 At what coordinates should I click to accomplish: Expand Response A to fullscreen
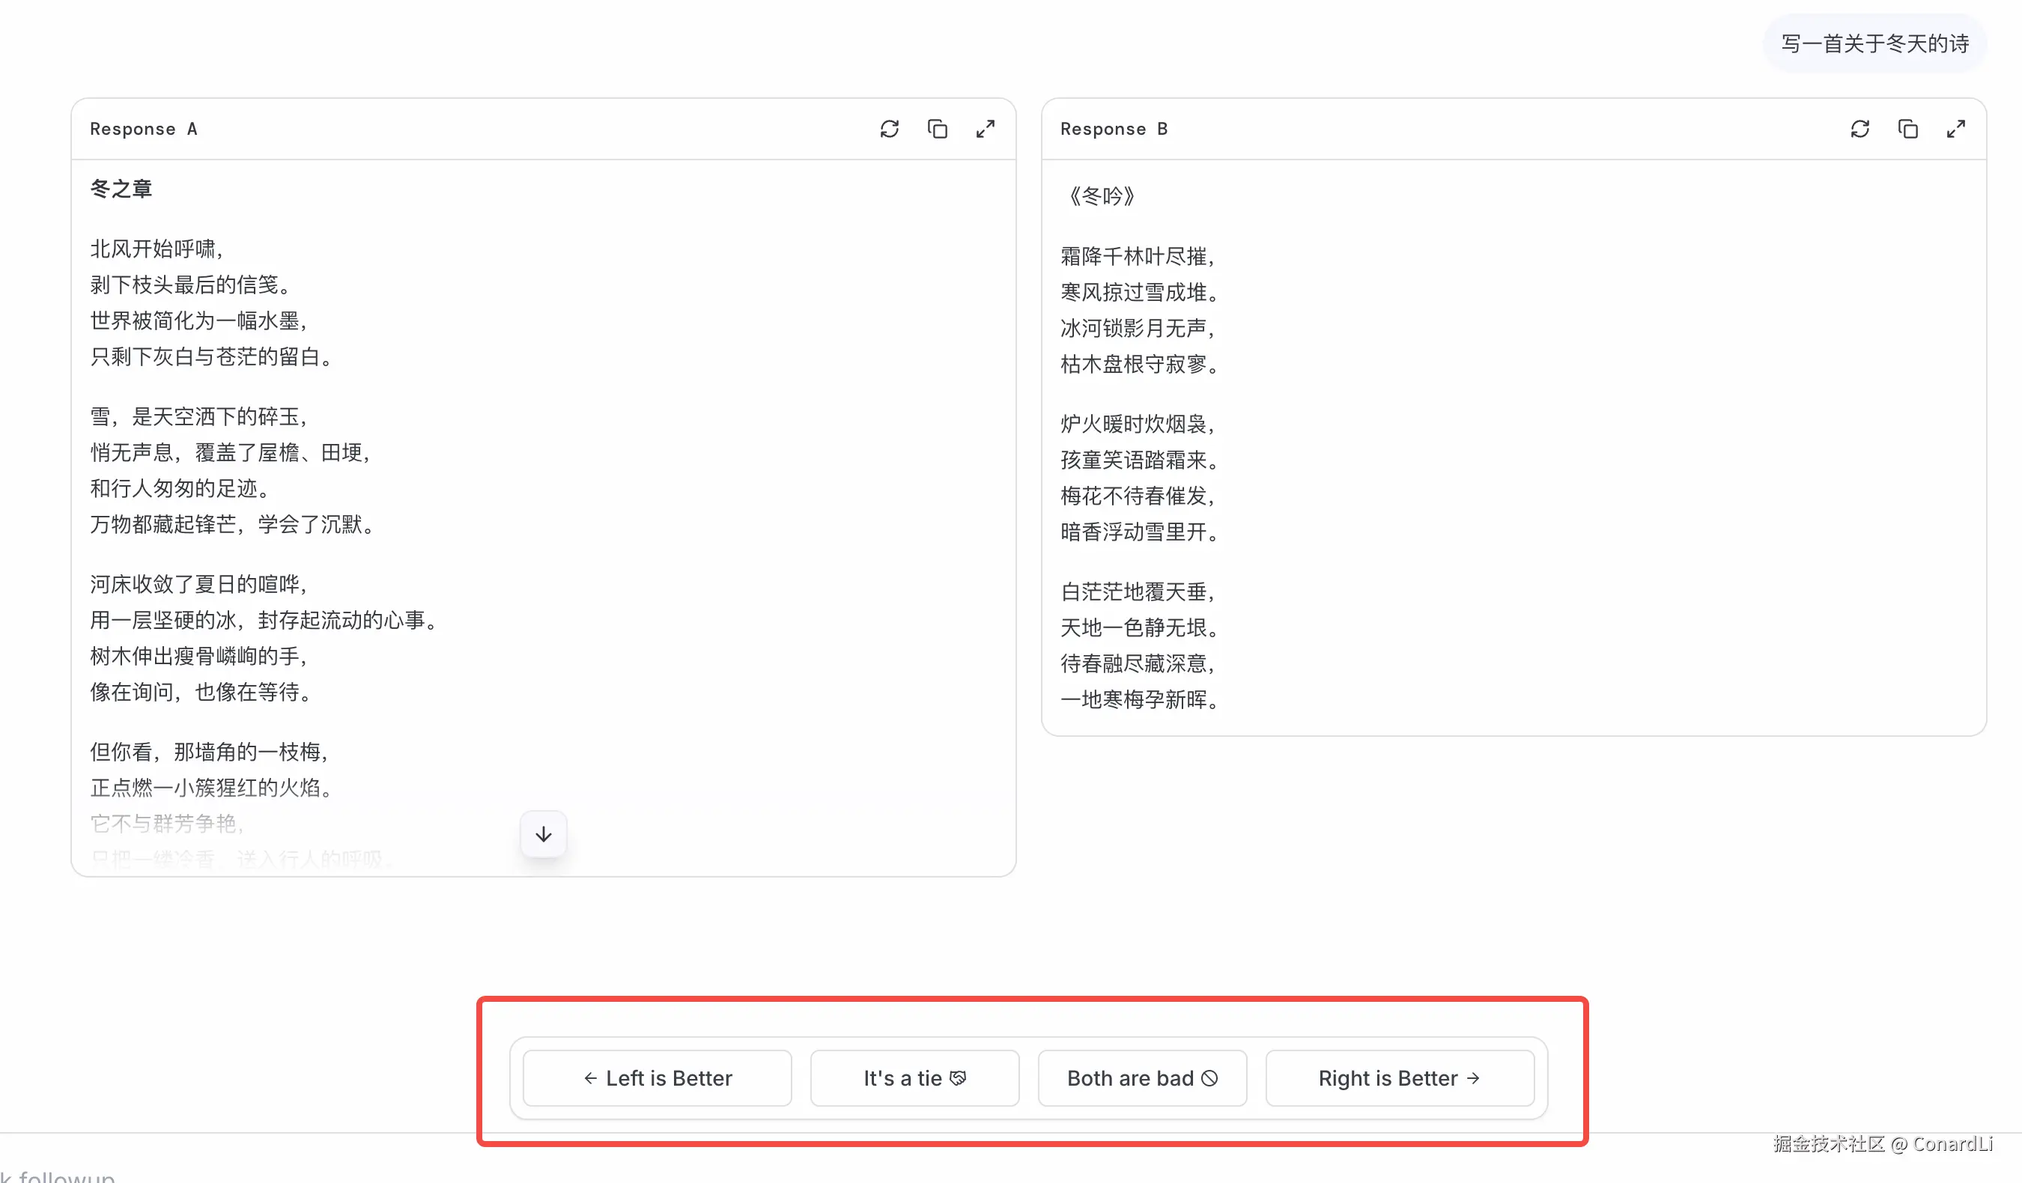pyautogui.click(x=986, y=129)
